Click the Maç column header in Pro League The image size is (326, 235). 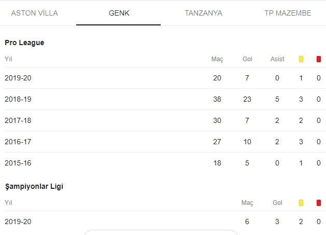(217, 59)
